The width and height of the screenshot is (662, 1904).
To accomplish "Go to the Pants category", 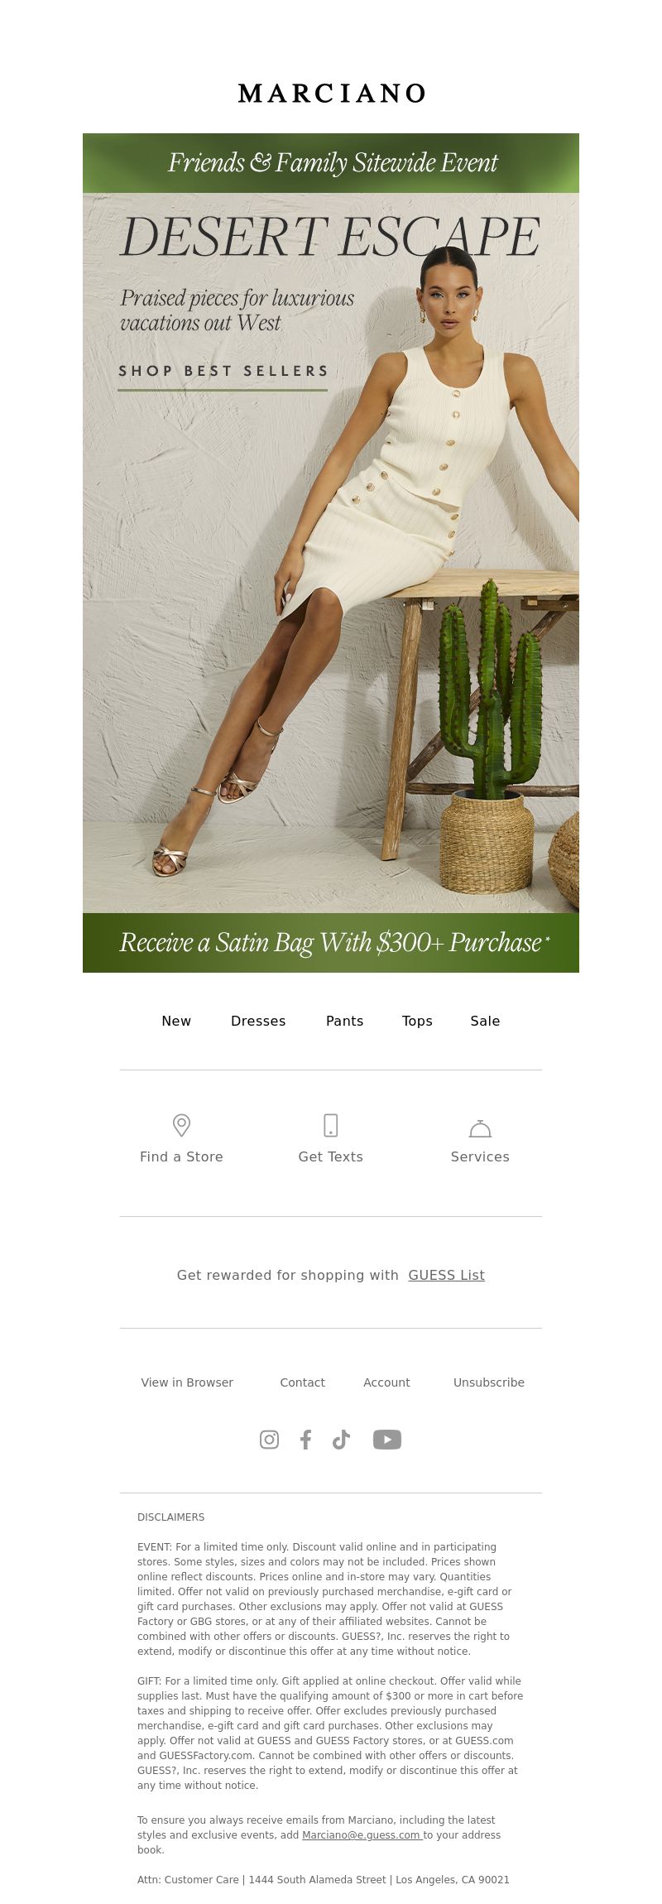I will point(345,1021).
